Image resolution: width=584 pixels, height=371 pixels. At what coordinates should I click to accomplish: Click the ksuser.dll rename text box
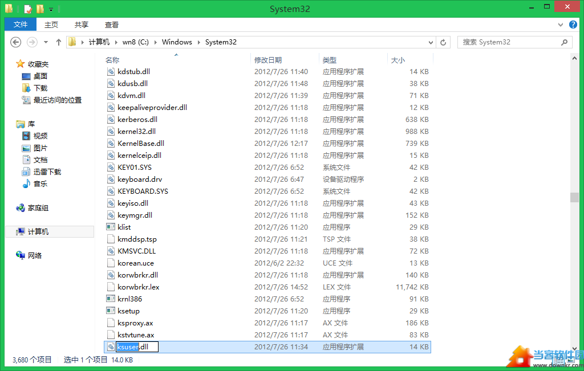point(137,347)
